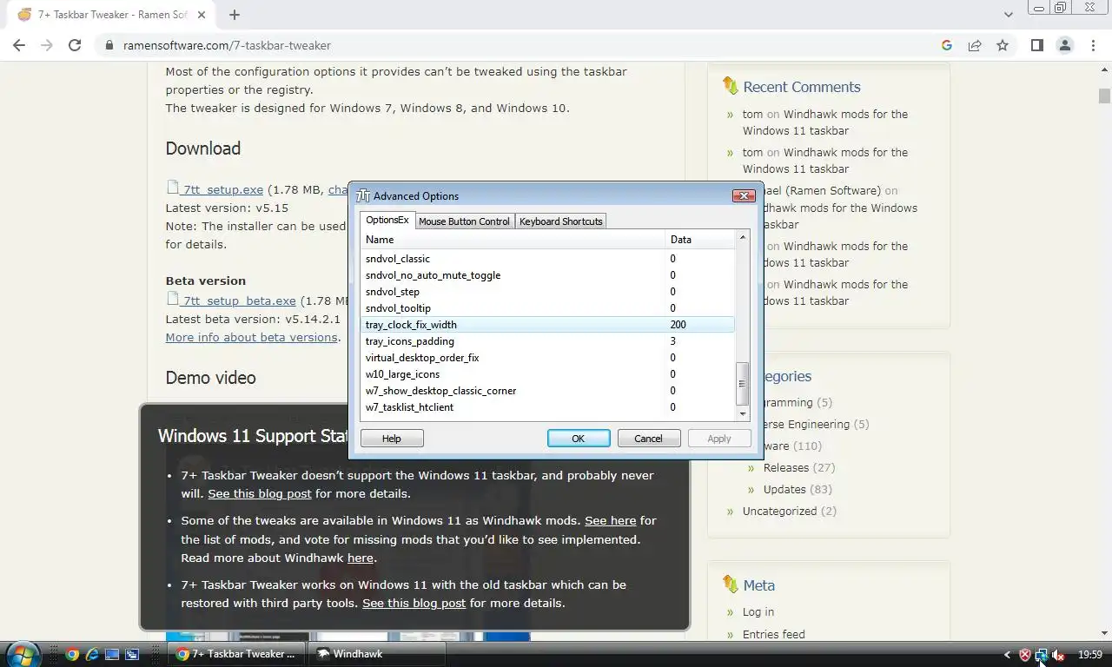Select the w7_tasklist_htclient row
The image size is (1112, 667).
click(x=548, y=407)
